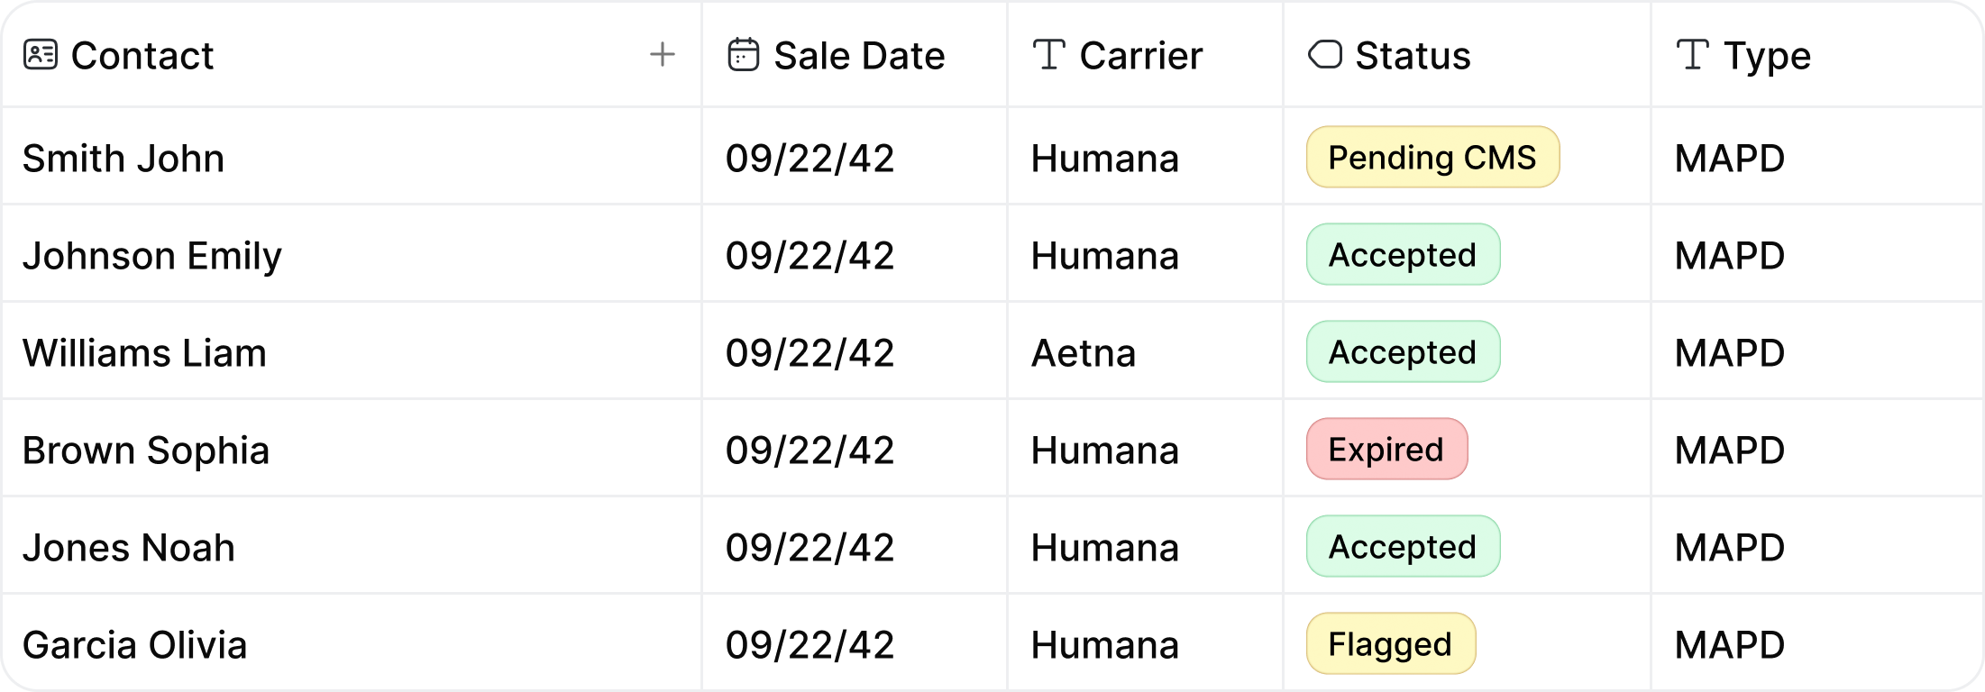Open Garcia Olivia's Flagged status badge
The width and height of the screenshot is (1985, 692).
(1390, 644)
